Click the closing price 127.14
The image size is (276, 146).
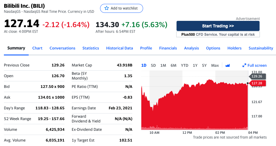click(22, 24)
